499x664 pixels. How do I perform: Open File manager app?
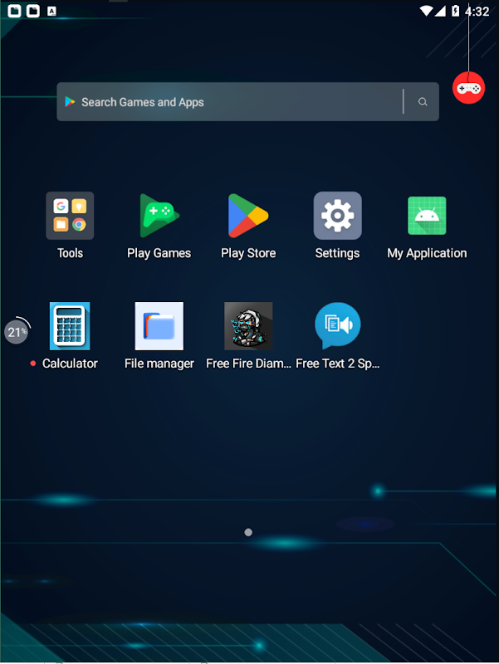click(159, 326)
